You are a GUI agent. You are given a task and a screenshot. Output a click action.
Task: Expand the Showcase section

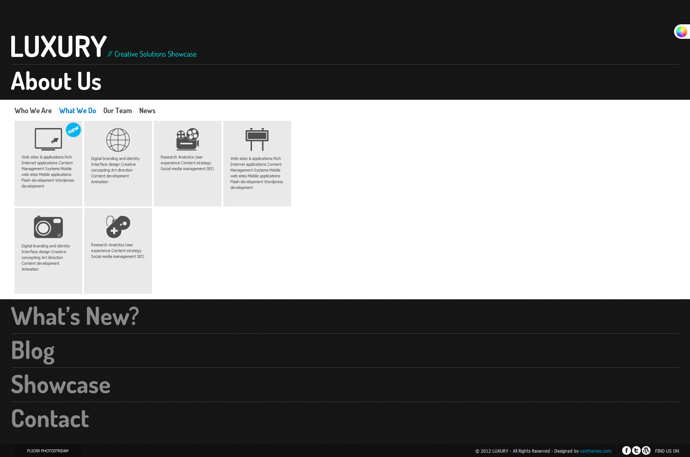pyautogui.click(x=61, y=384)
